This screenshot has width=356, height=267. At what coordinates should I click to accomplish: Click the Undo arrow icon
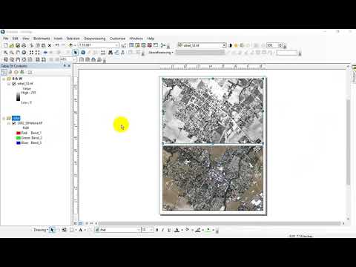click(x=57, y=45)
